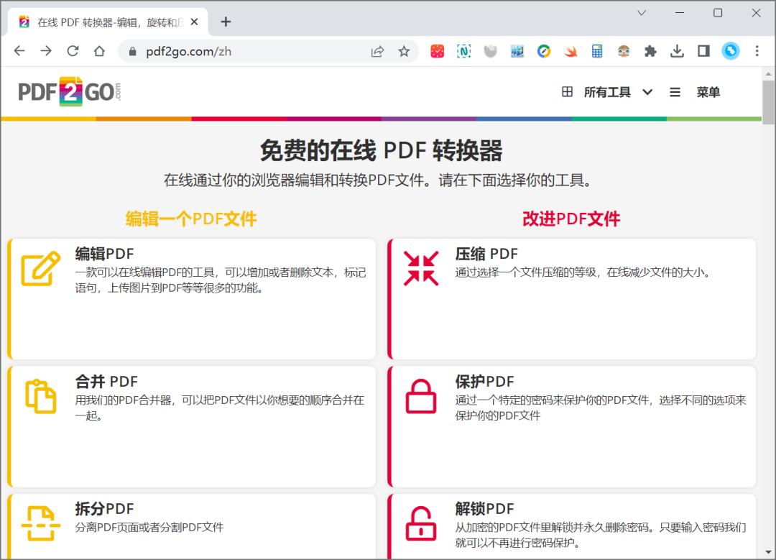Viewport: 776px width, 560px height.
Task: Click the Downloads icon in the toolbar
Action: coord(677,51)
